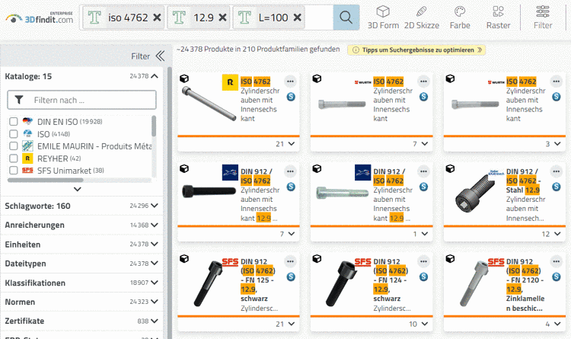The image size is (571, 339).
Task: Click the search magnifier button
Action: [346, 17]
